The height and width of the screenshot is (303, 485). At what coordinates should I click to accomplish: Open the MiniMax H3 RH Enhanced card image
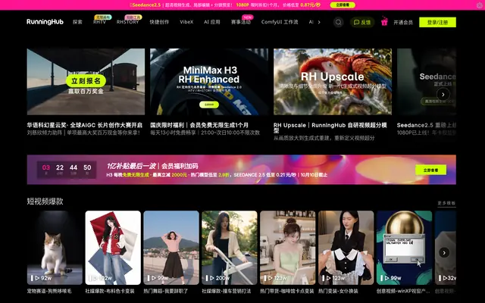point(209,82)
